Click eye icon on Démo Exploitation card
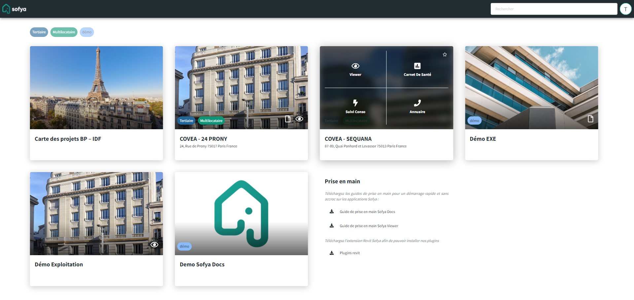Viewport: 634px width, 300px height. pyautogui.click(x=154, y=245)
